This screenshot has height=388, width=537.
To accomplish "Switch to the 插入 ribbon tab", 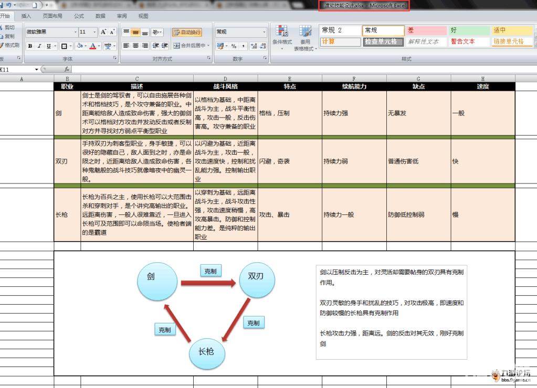I will 26,16.
